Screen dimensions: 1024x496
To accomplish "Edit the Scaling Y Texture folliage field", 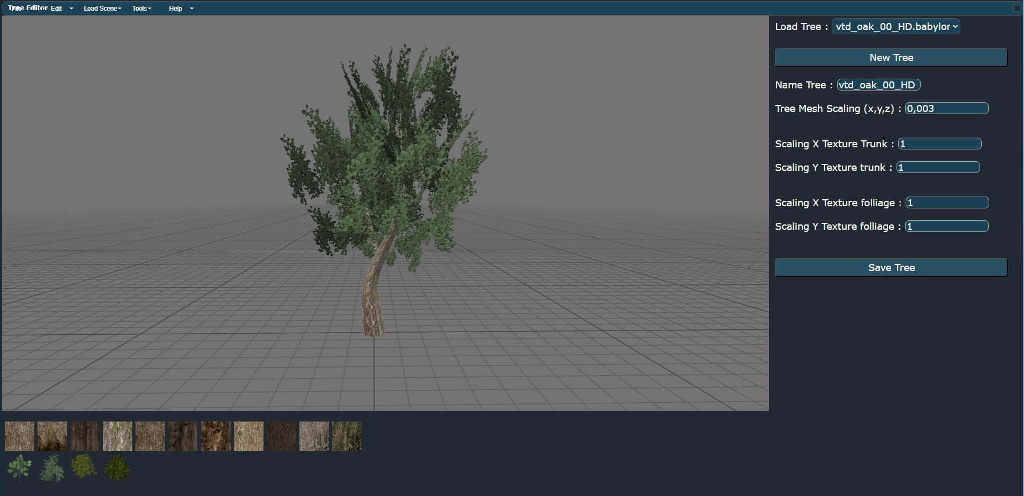I will tap(946, 227).
